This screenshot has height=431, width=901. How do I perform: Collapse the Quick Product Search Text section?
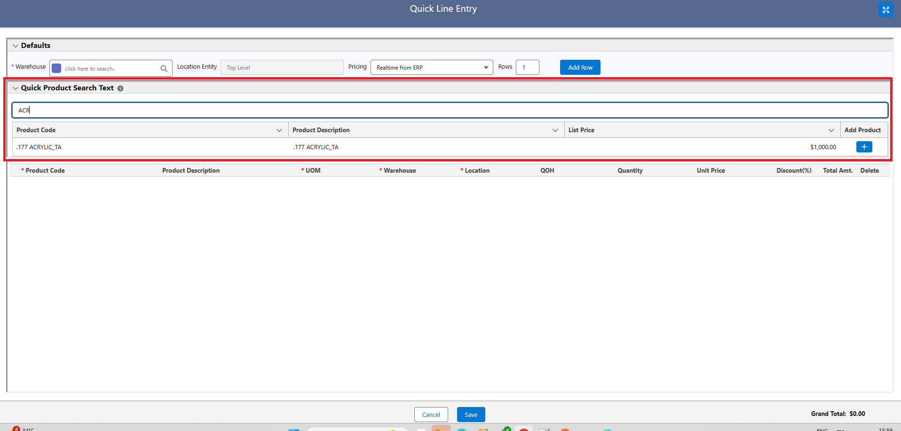16,88
